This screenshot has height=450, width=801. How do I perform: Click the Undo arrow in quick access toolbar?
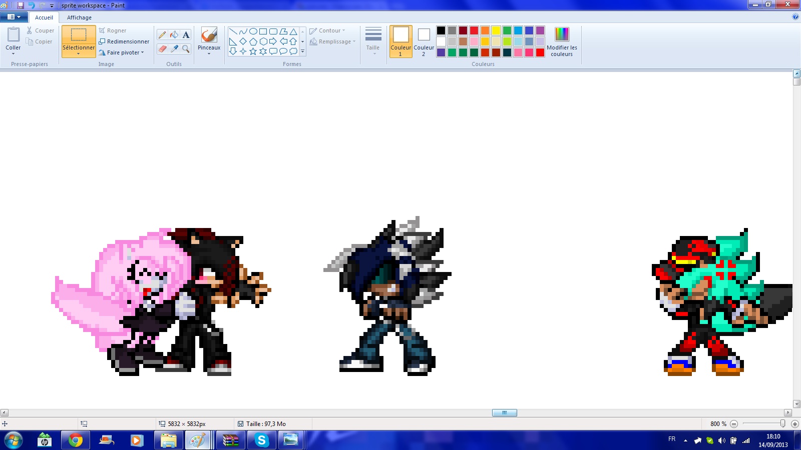point(32,5)
